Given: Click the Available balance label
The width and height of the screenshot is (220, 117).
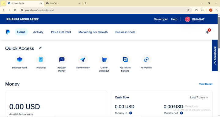Looking at the screenshot, I should [x=21, y=114].
